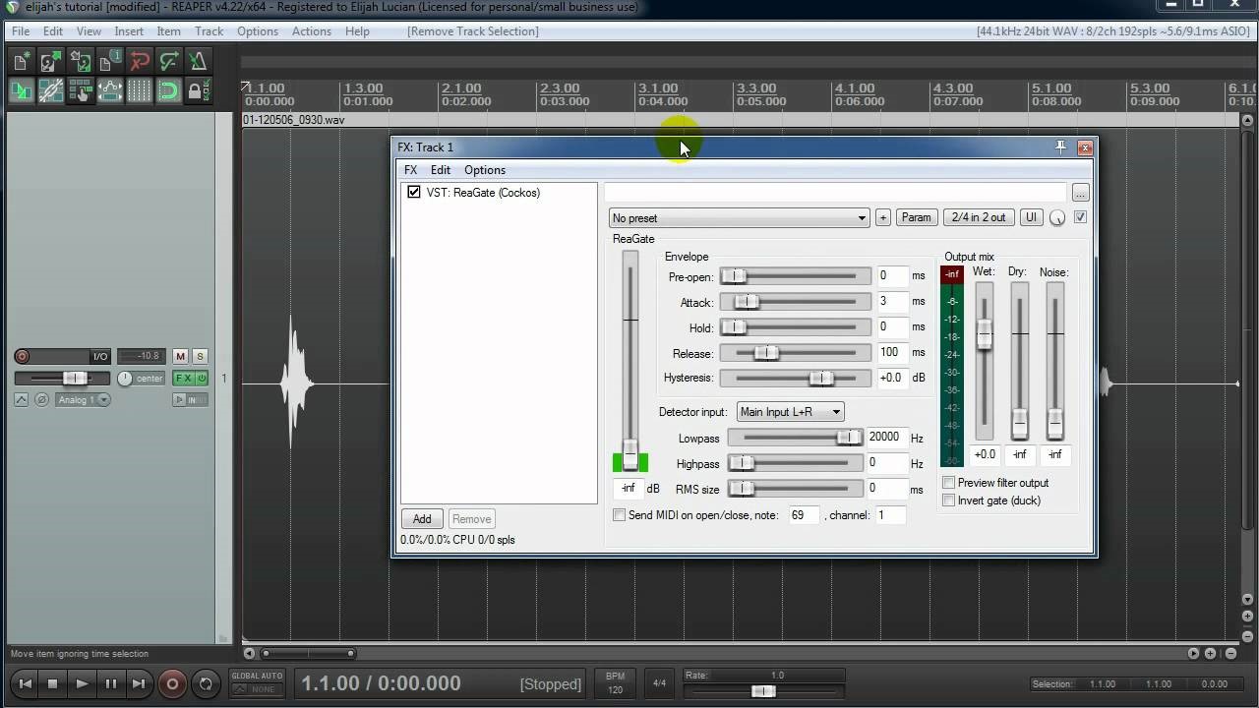
Task: Click track 1 pan knob
Action: (125, 379)
